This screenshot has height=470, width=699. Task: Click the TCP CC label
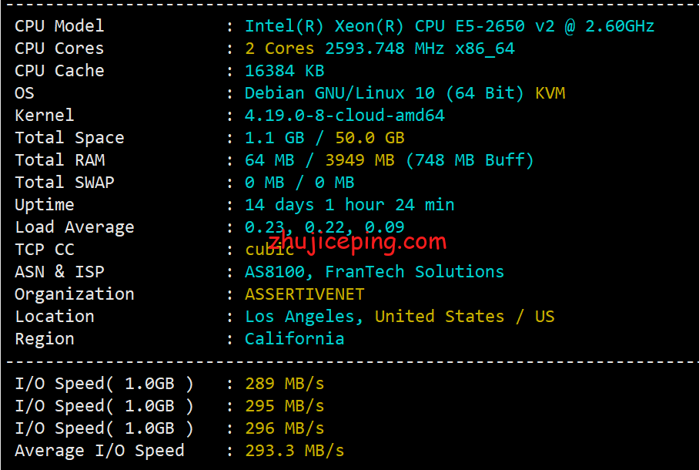[45, 249]
